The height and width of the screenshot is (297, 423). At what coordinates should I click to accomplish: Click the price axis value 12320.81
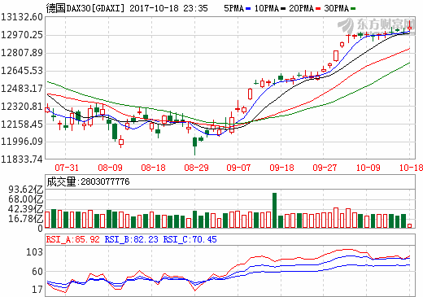click(22, 107)
